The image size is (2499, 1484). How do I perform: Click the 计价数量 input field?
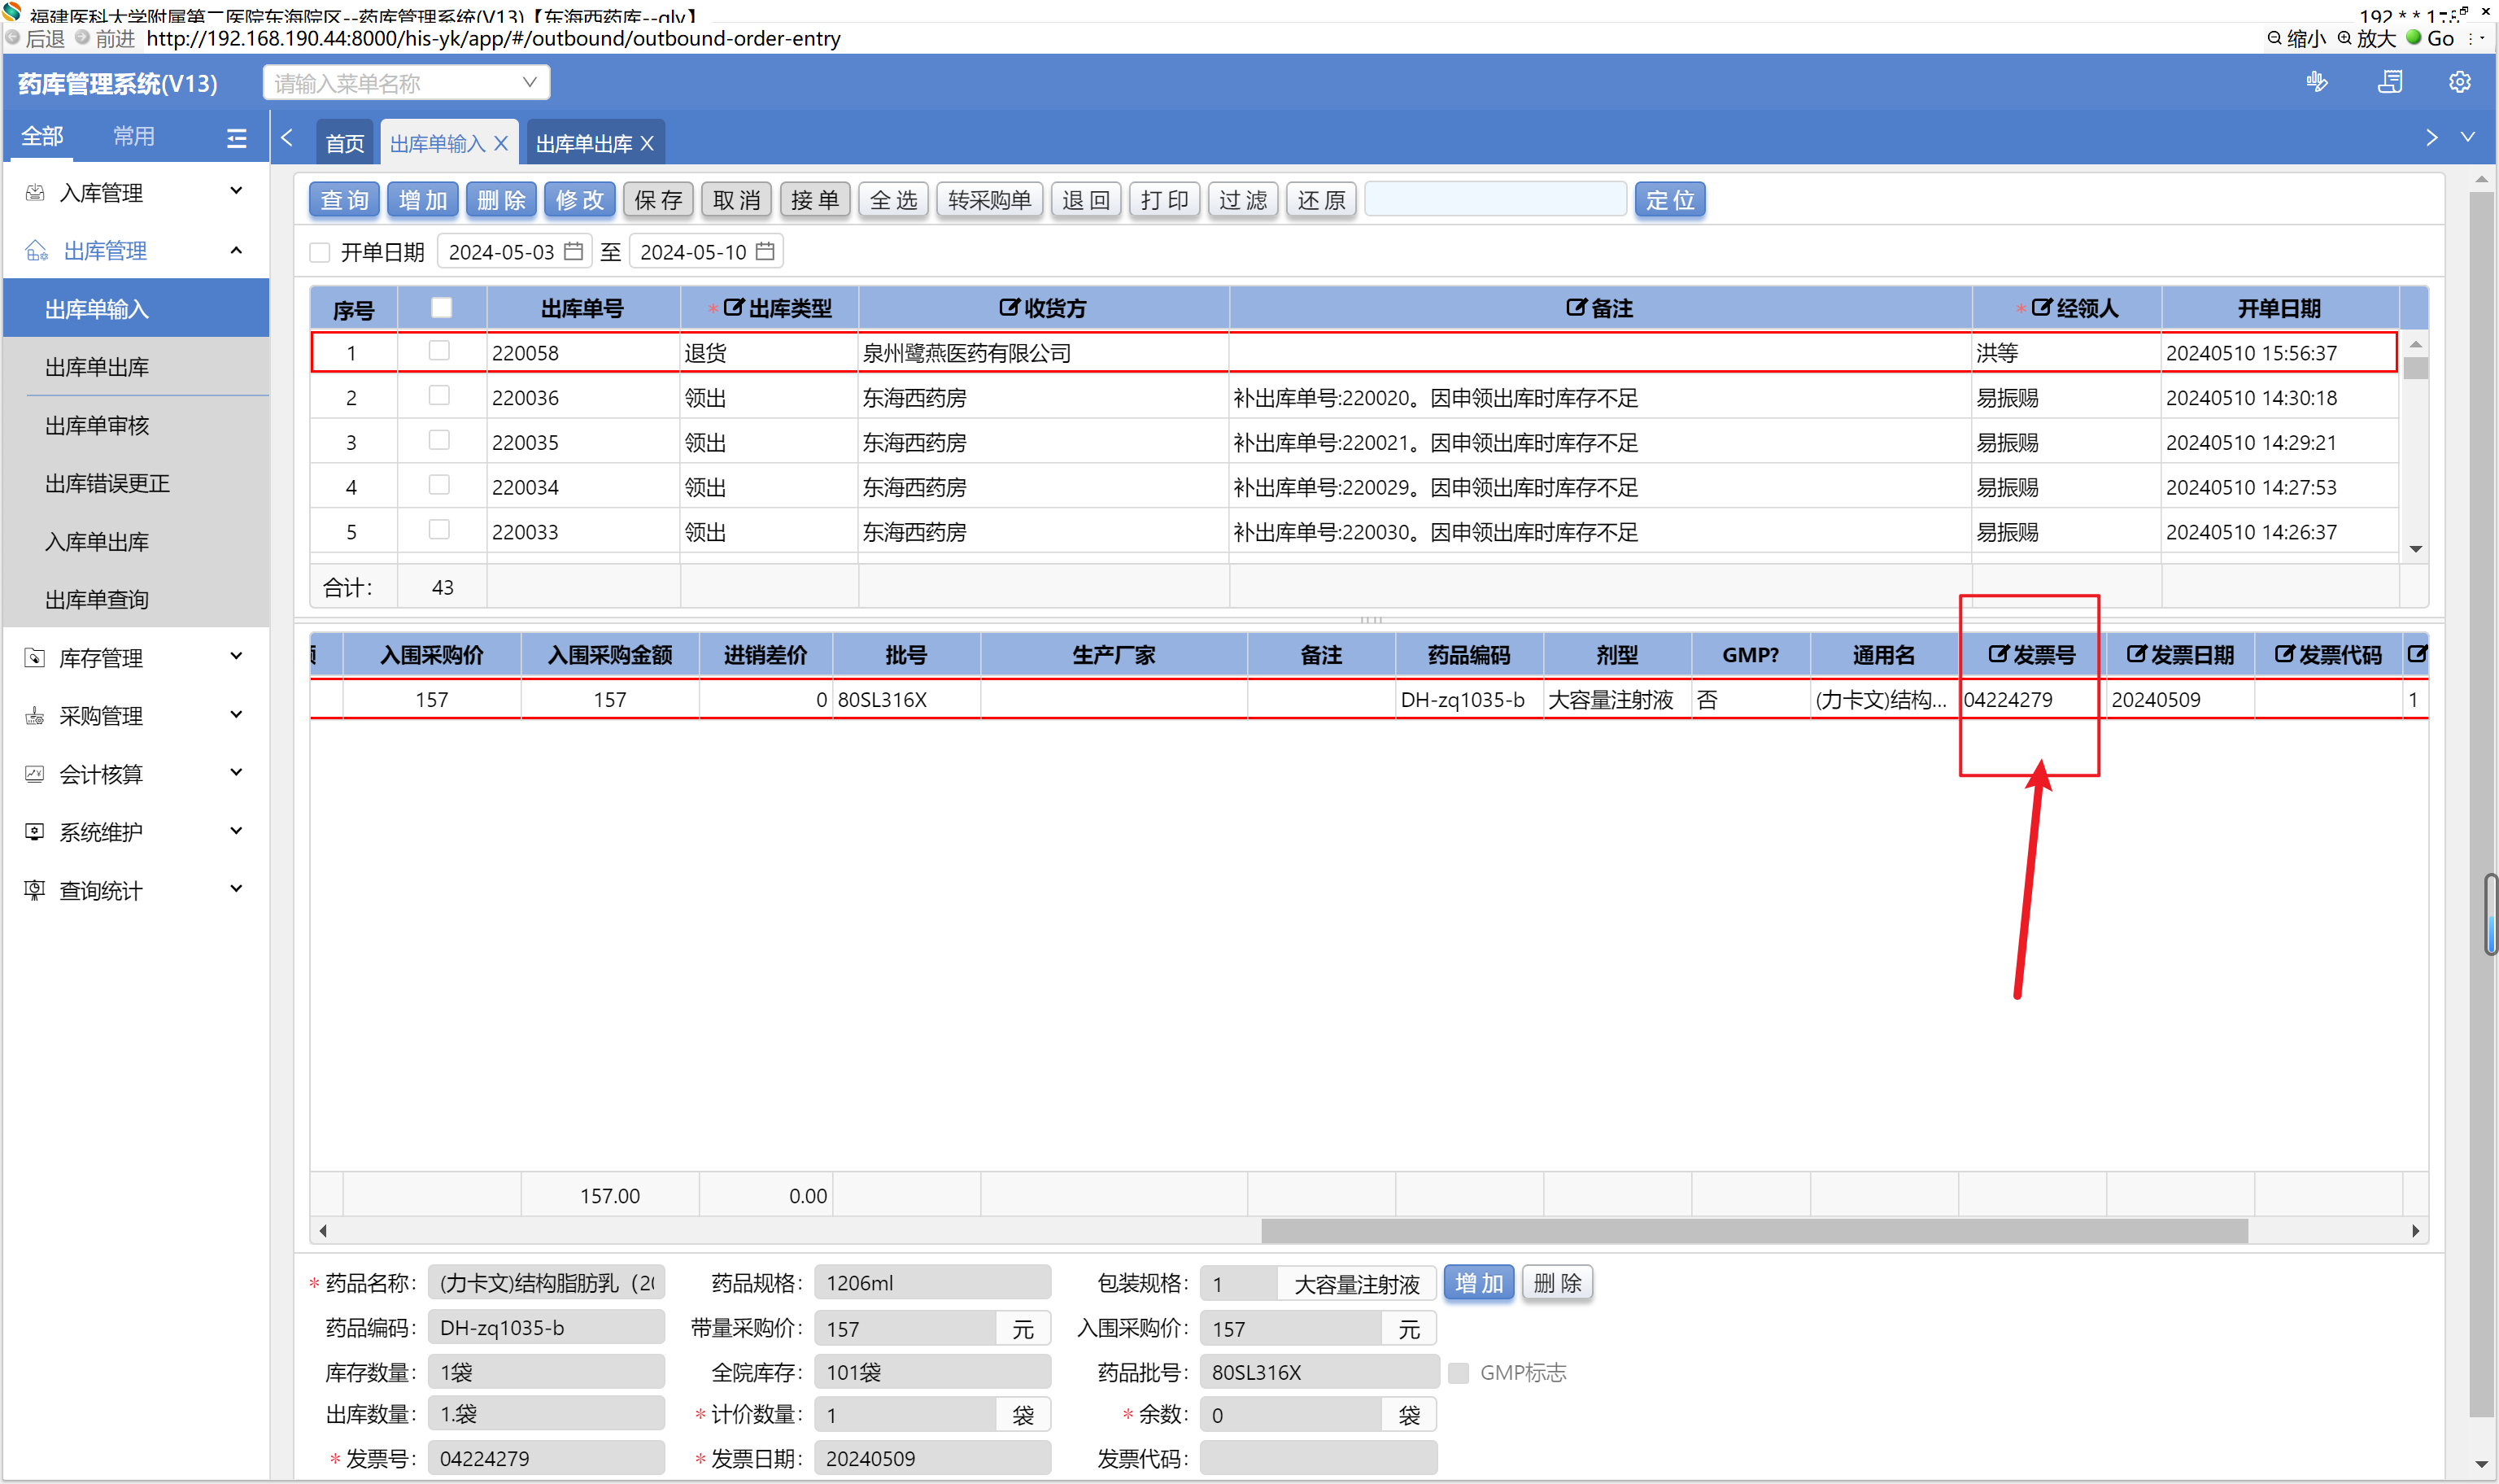point(905,1414)
